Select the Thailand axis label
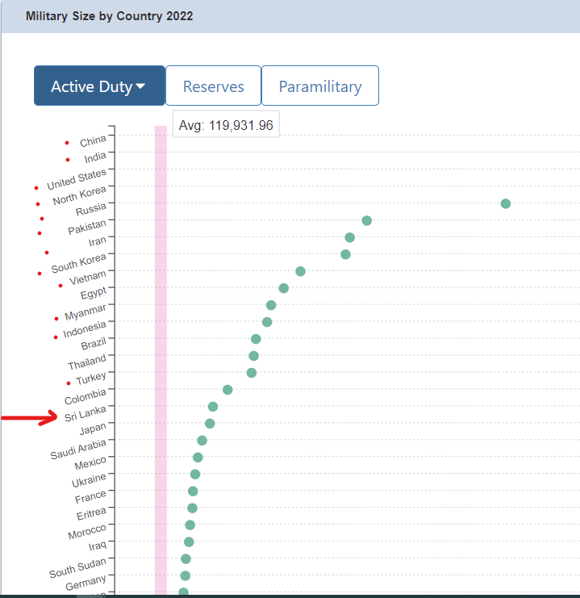580x598 pixels. tap(86, 362)
